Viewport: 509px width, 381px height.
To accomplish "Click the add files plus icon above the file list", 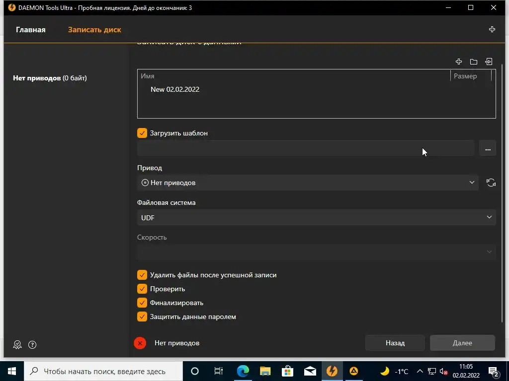I will [459, 62].
